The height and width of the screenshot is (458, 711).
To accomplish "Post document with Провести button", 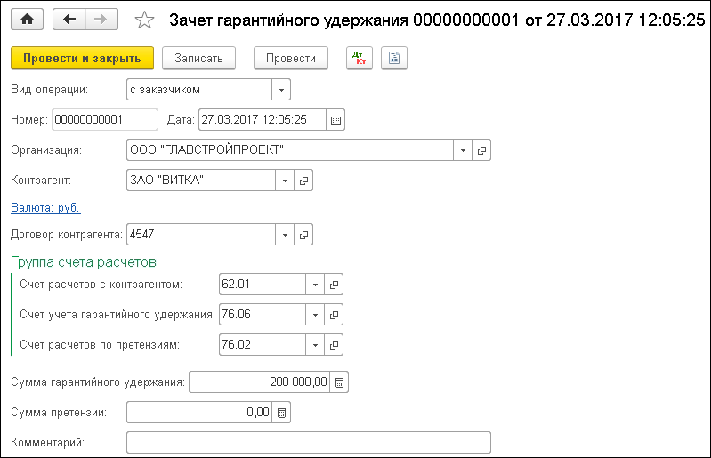I will (x=291, y=58).
